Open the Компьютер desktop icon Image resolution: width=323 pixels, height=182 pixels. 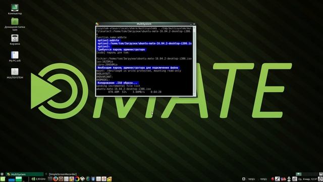coord(15,9)
